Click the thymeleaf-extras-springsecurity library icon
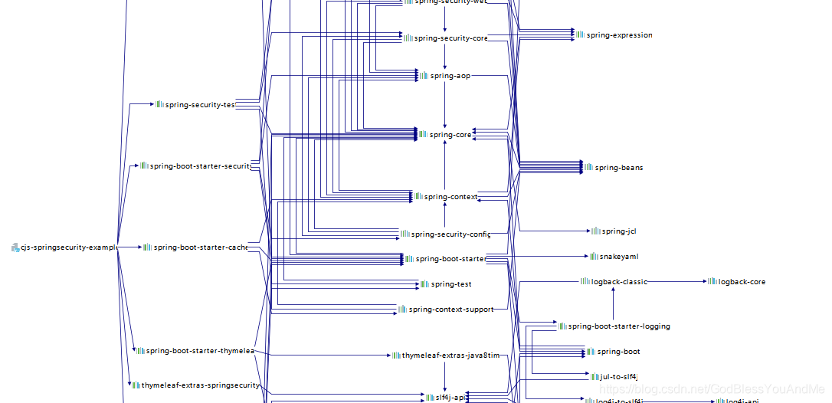This screenshot has width=832, height=403. click(x=136, y=385)
